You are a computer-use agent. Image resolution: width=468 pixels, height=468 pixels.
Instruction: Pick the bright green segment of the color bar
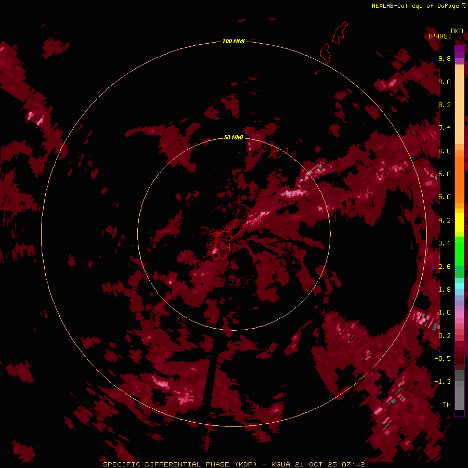459,251
